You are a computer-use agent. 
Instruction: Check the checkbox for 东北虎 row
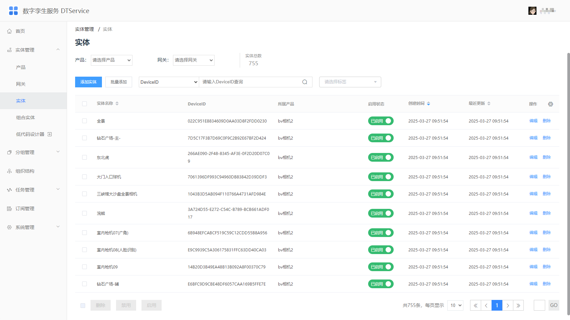tap(84, 157)
